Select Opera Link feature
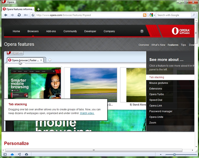The image size is (199, 158). click(170, 106)
